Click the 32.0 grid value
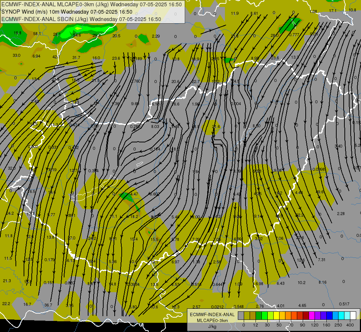361x332 pixels. [11, 169]
